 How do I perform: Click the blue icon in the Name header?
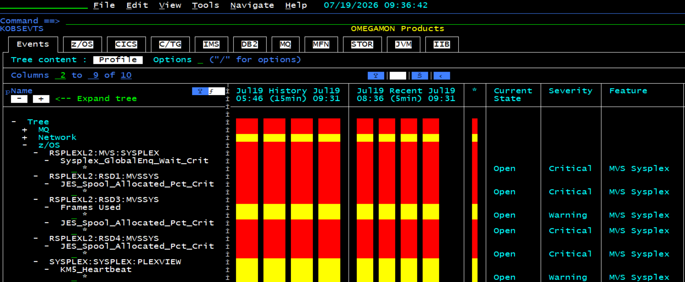(x=200, y=91)
